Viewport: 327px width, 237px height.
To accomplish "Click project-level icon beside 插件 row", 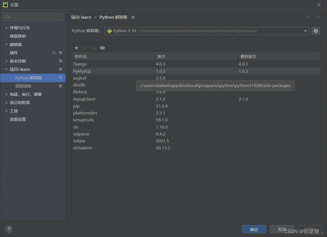I will point(60,53).
